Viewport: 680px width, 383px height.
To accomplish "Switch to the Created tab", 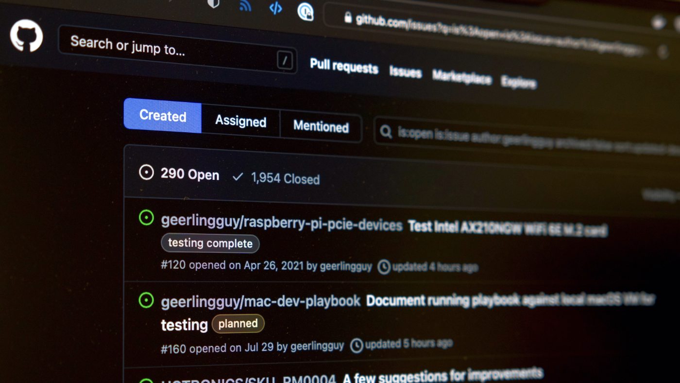I will tap(163, 115).
